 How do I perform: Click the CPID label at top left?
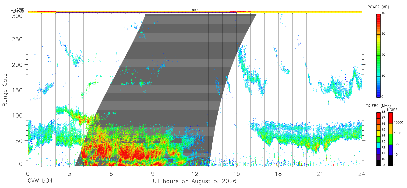20,10
